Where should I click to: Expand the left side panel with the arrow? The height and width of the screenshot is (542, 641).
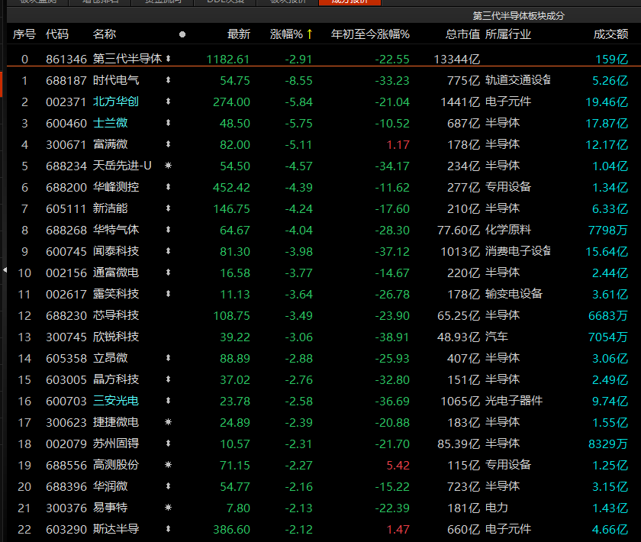3,270
